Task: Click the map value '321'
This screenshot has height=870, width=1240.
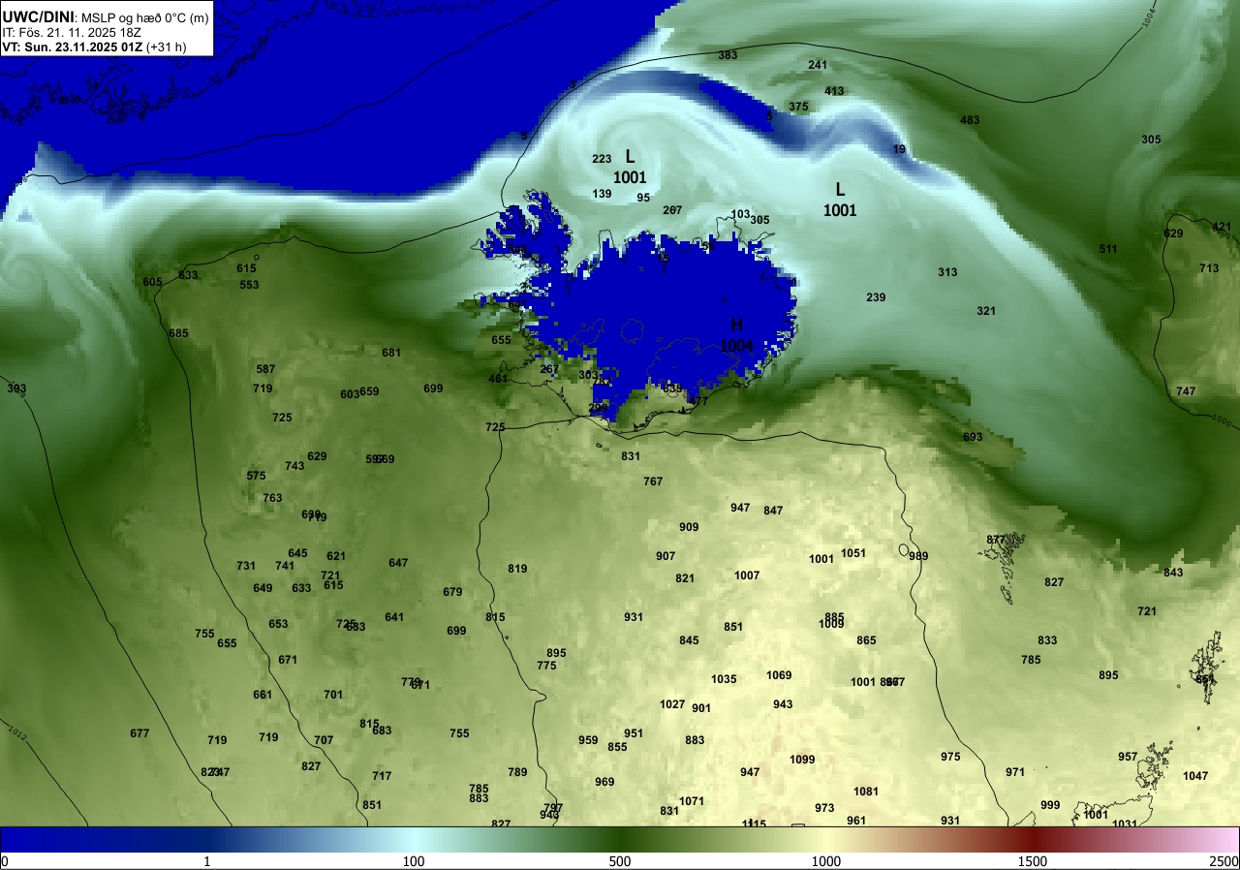Action: [x=986, y=311]
